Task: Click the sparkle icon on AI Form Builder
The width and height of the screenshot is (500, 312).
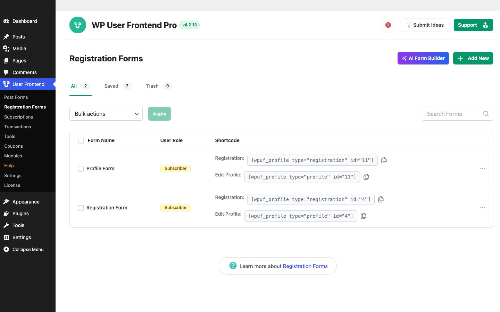Action: (x=404, y=58)
